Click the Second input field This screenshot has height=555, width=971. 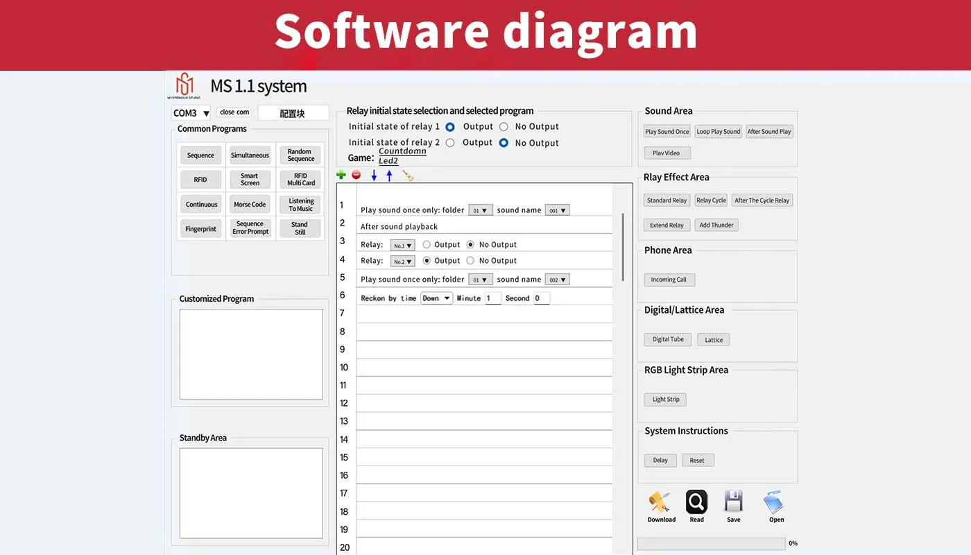pos(542,298)
